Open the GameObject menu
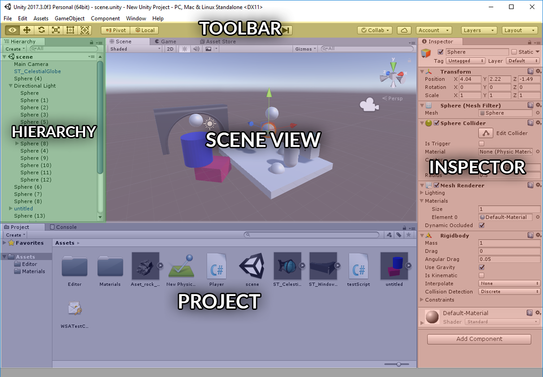 (x=70, y=18)
